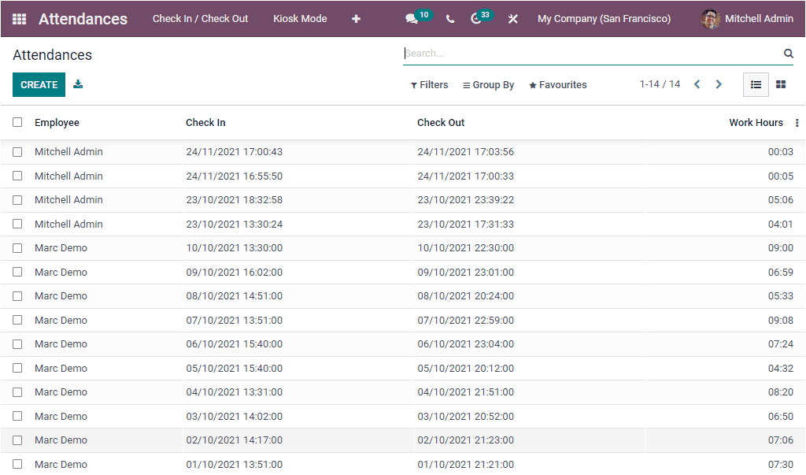Check the select-all checkbox in the header
This screenshot has height=475, width=806.
(17, 122)
